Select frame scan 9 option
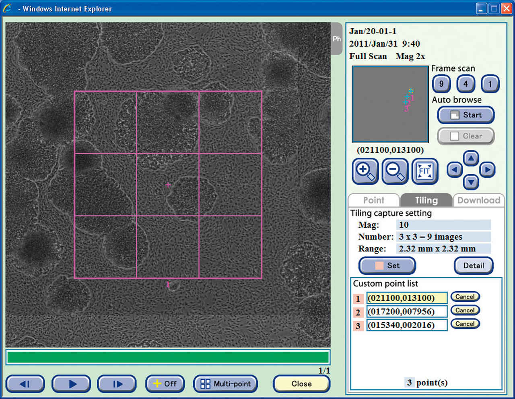515x399 pixels. click(x=441, y=84)
